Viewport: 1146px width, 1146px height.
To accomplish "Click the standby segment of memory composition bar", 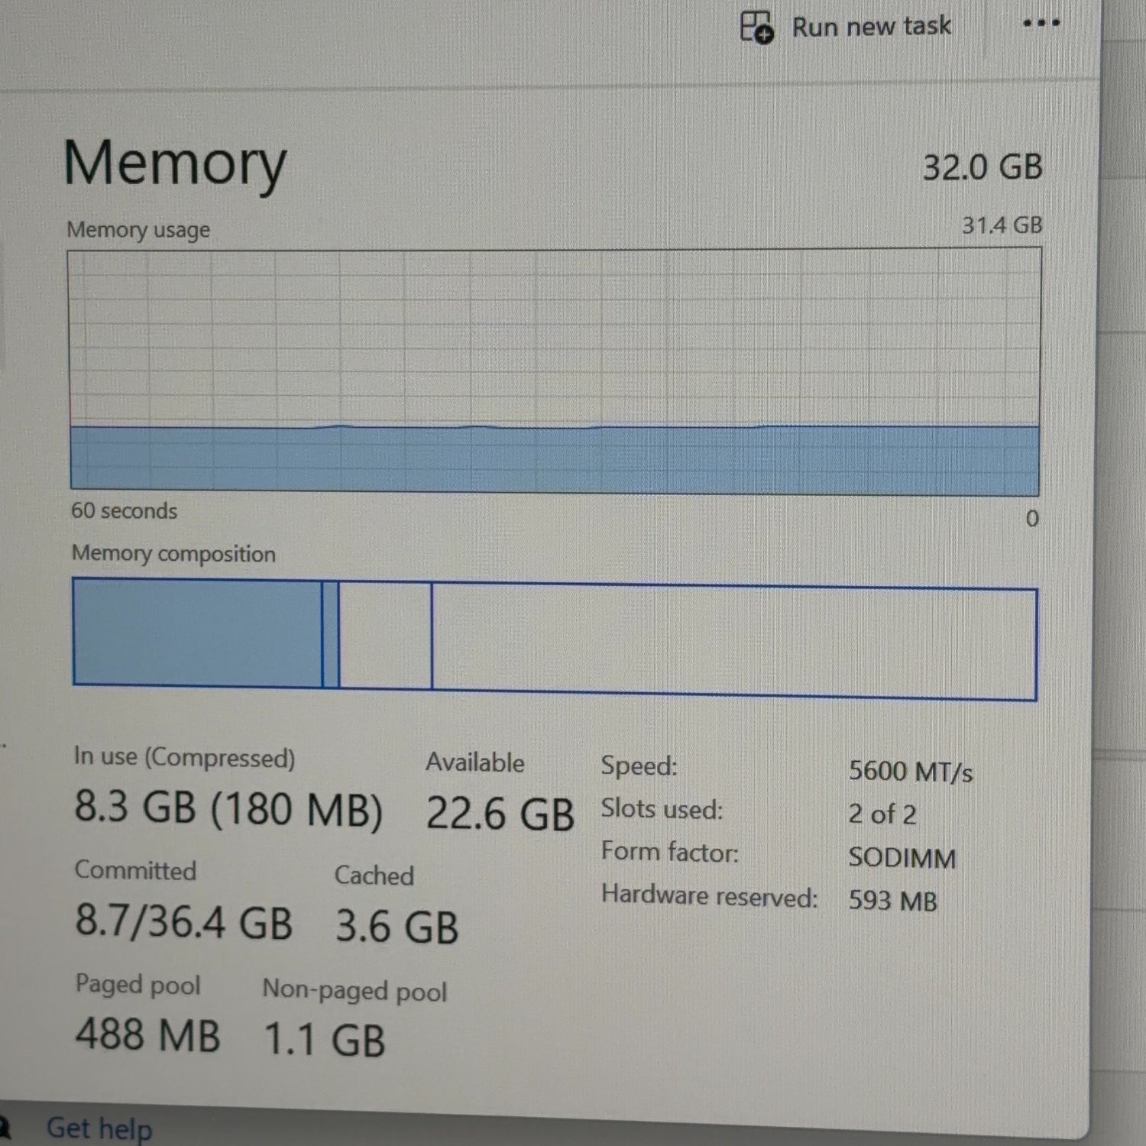I will [385, 636].
